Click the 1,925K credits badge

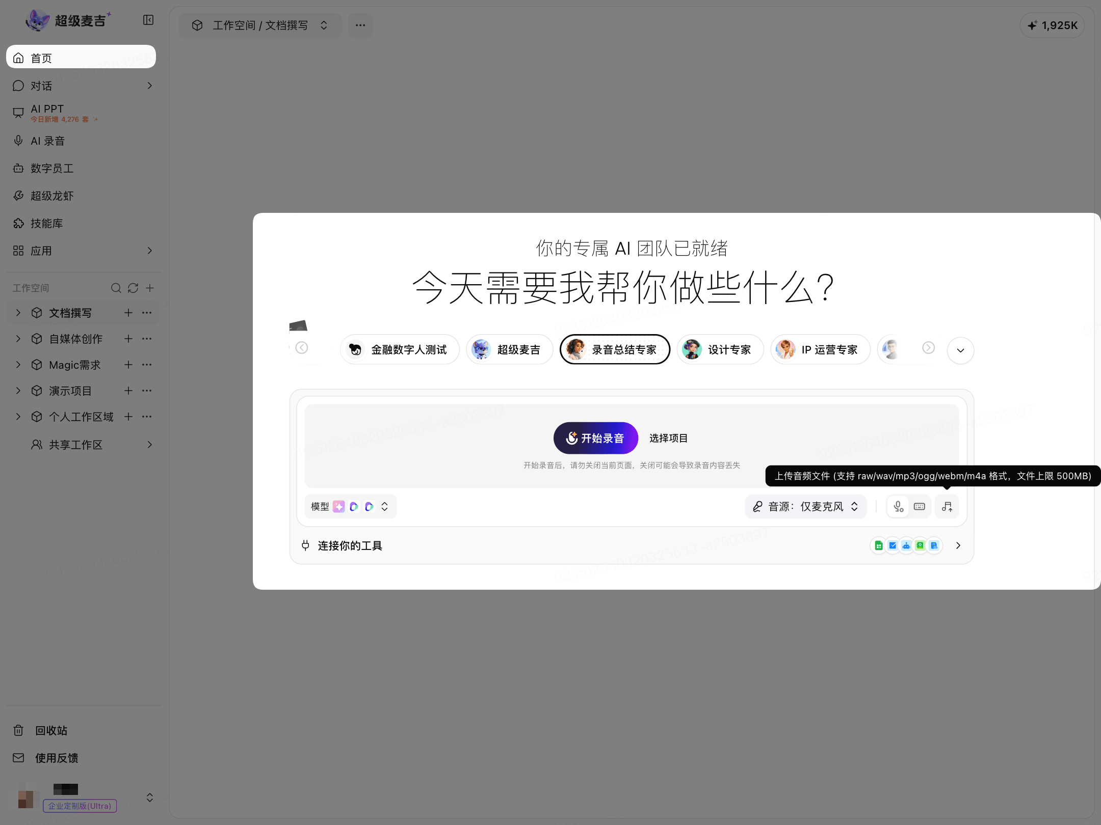(x=1052, y=25)
